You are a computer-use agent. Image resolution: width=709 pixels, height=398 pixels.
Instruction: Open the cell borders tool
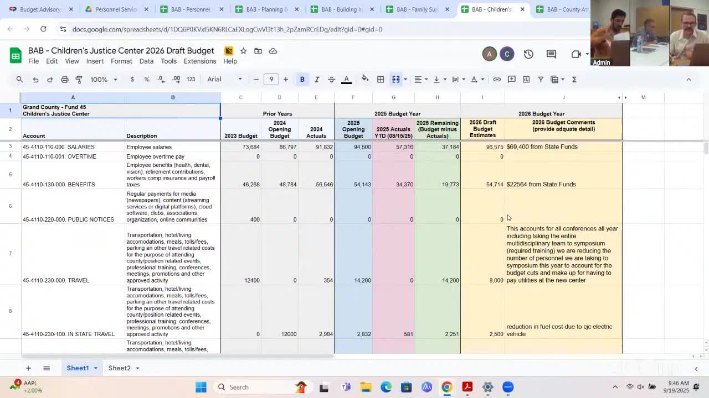(381, 80)
